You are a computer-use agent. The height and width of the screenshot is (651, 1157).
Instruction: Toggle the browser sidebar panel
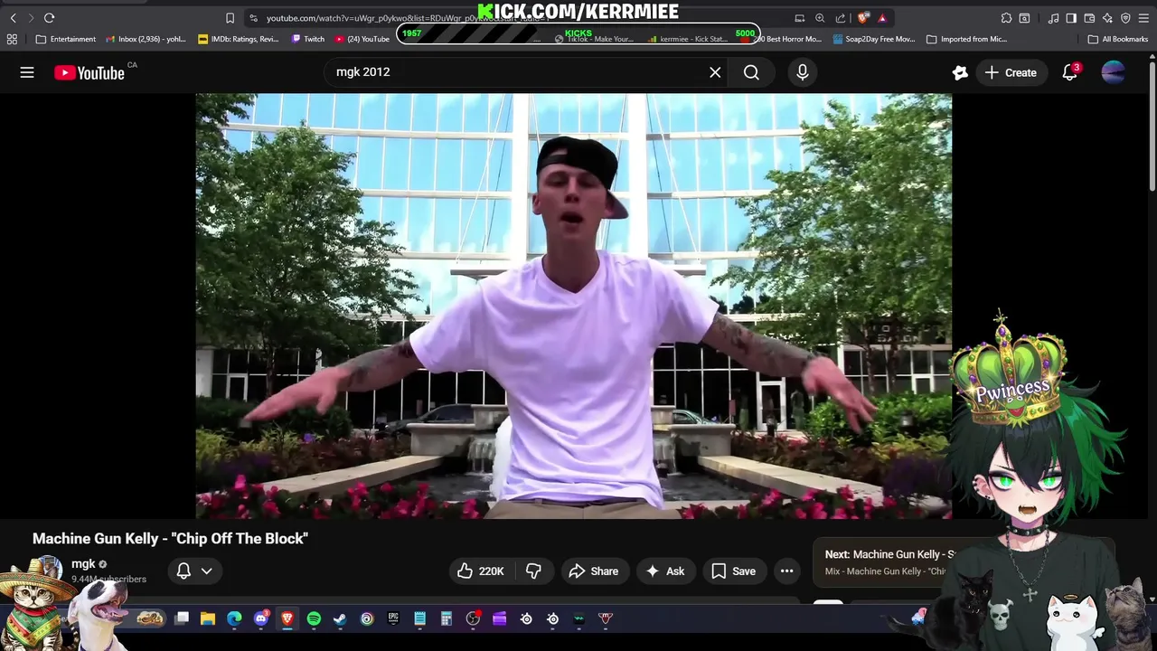coord(1071,18)
